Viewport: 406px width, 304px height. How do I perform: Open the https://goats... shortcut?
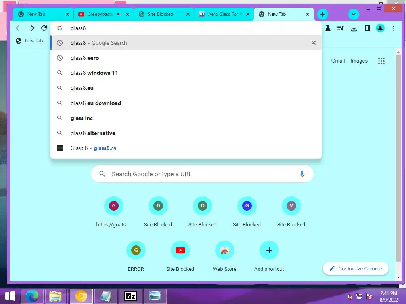[113, 213]
